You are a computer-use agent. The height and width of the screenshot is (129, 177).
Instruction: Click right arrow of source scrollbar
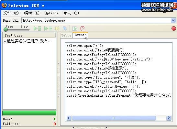click(x=169, y=118)
